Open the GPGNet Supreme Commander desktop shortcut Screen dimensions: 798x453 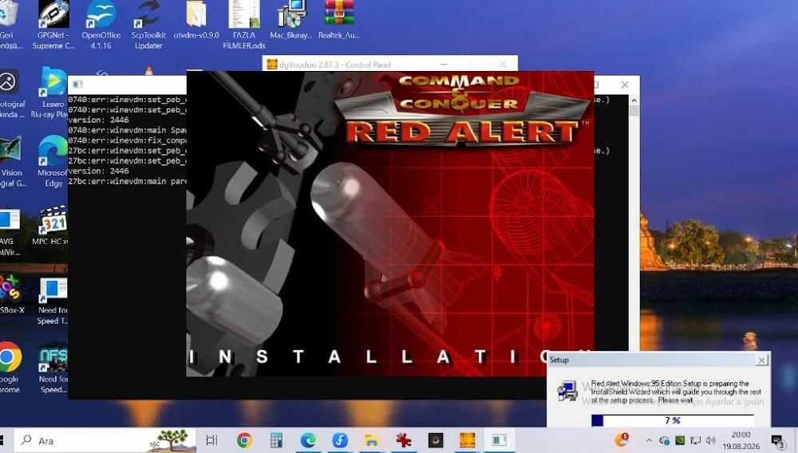[53, 25]
